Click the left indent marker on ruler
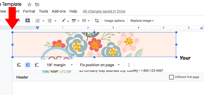Screen dimensions: 204x95 pyautogui.click(x=38, y=28)
